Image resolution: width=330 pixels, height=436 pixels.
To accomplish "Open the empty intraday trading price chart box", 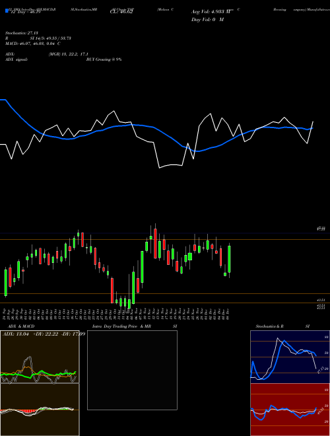I will click(132, 370).
